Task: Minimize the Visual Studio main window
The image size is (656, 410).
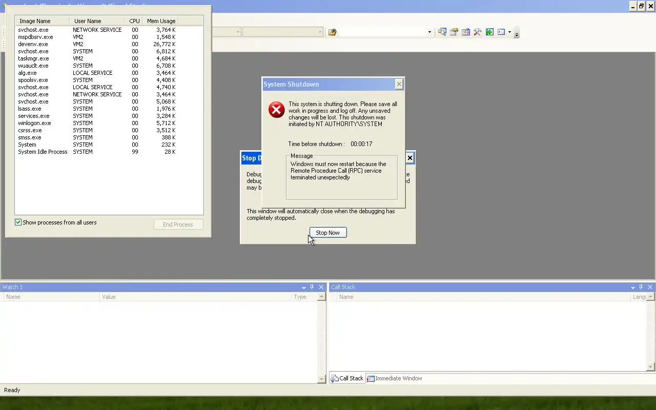Action: pyautogui.click(x=633, y=6)
